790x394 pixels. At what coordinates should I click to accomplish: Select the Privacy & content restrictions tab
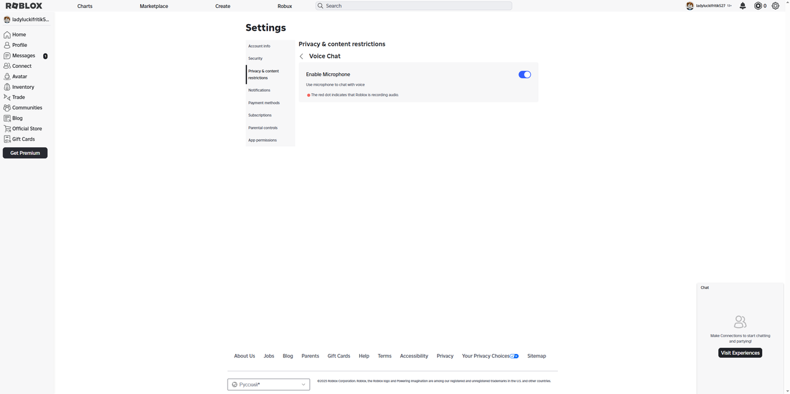(x=270, y=75)
